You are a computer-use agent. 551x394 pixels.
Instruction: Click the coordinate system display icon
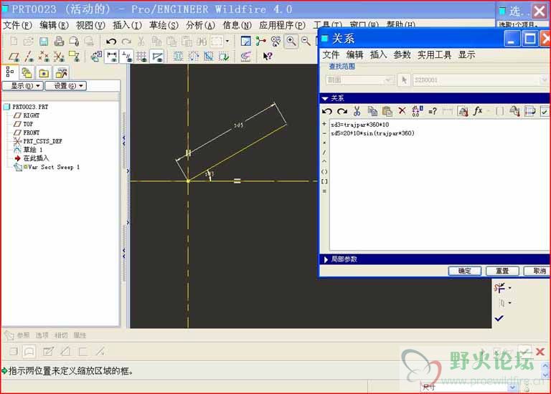coord(59,56)
